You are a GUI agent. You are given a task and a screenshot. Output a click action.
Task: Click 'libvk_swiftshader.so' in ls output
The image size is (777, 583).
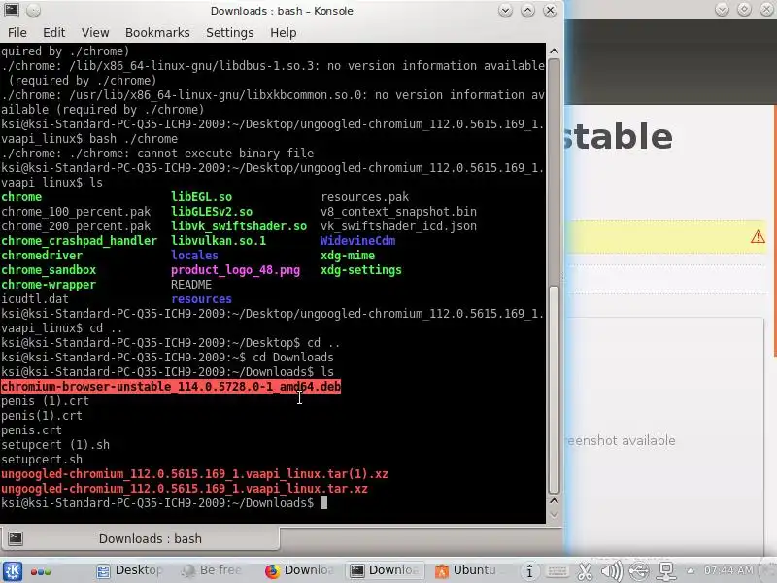click(239, 226)
